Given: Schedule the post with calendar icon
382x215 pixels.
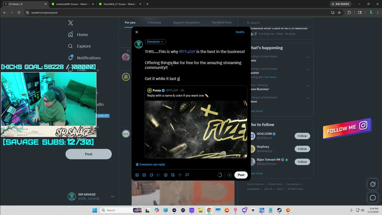Looking at the screenshot, I should point(173,175).
